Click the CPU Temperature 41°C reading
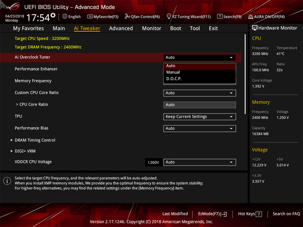The height and width of the screenshot is (227, 303). 280,54
